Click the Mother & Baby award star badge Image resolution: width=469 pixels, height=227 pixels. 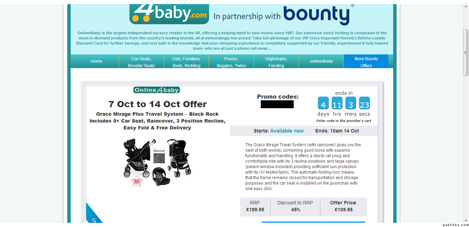pyautogui.click(x=137, y=181)
